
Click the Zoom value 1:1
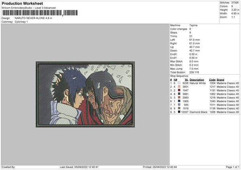pyautogui.click(x=233, y=17)
